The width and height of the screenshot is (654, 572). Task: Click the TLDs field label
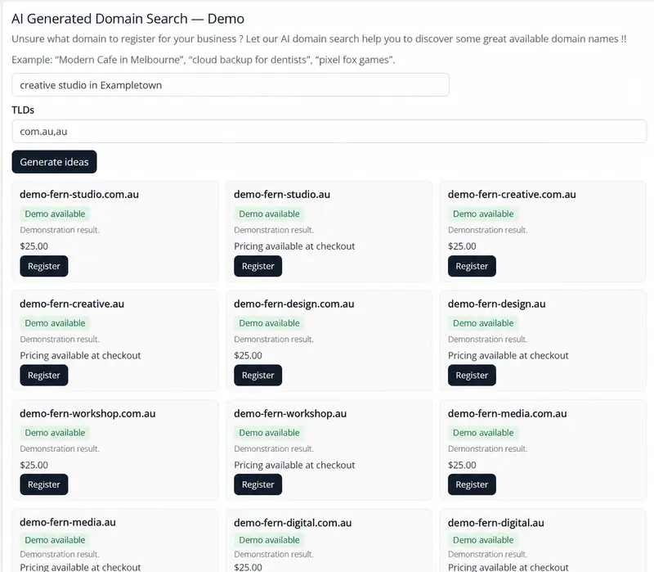(x=23, y=110)
